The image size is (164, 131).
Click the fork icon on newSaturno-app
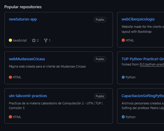coord(46,40)
